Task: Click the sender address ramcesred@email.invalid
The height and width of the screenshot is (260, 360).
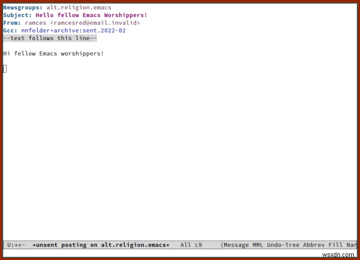Action: point(95,23)
